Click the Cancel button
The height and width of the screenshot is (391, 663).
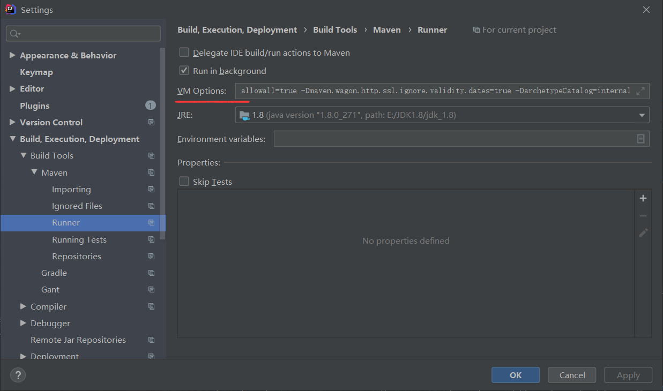pos(572,375)
